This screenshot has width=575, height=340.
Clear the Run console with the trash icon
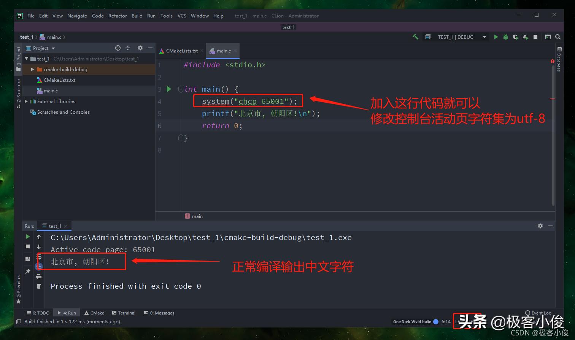(38, 286)
